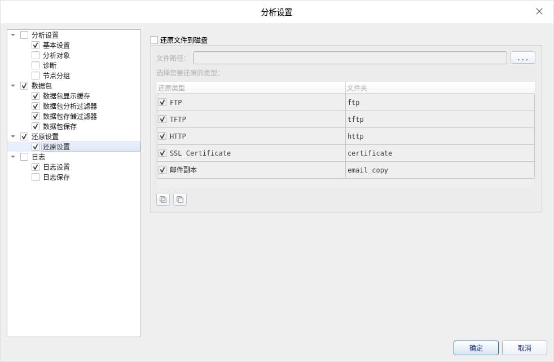The image size is (554, 362).
Task: Click the 取消 button
Action: coord(524,348)
